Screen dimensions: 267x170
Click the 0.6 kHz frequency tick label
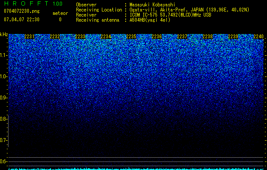pyautogui.click(x=4, y=161)
